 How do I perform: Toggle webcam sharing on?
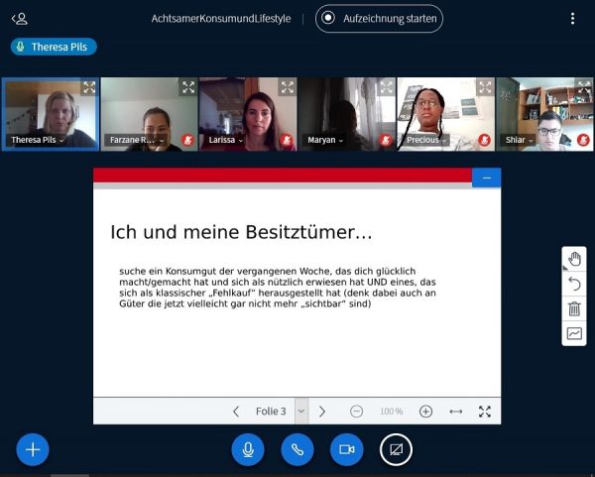pos(346,449)
